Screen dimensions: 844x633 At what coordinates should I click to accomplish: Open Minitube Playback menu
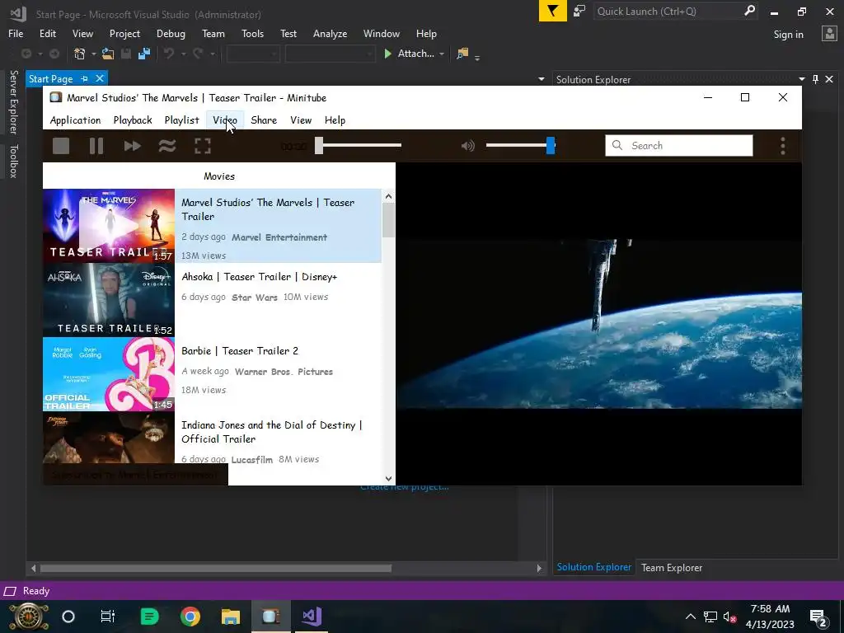pyautogui.click(x=133, y=120)
